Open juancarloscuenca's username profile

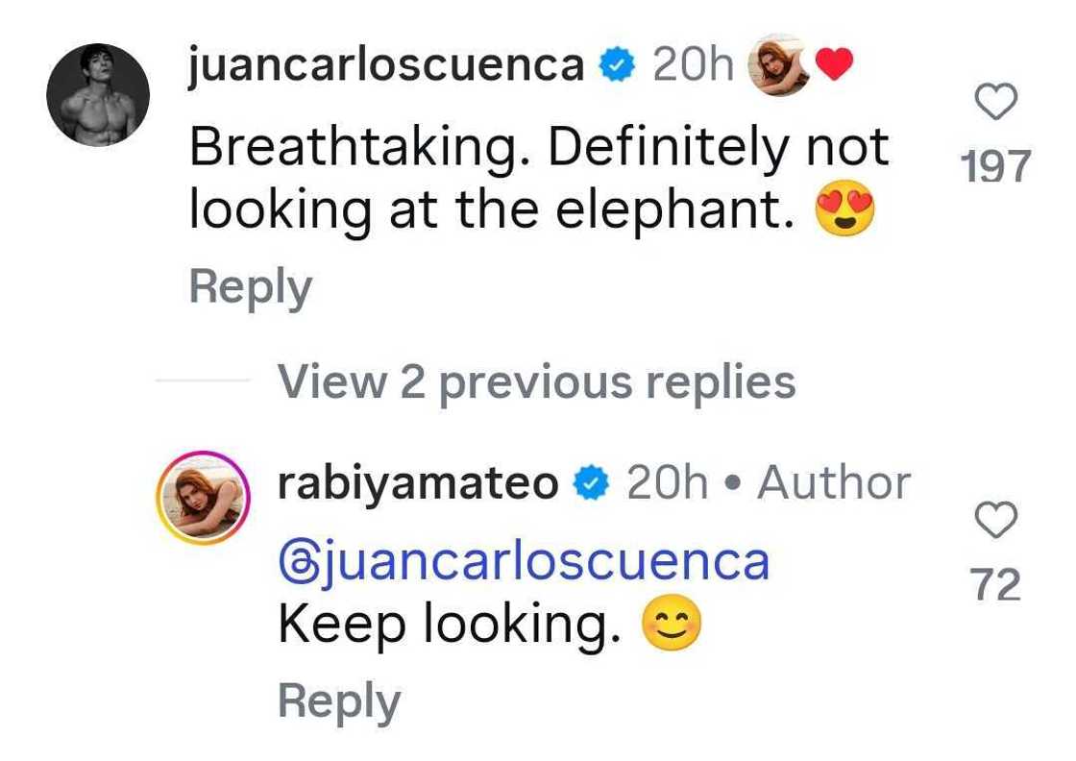tap(387, 63)
